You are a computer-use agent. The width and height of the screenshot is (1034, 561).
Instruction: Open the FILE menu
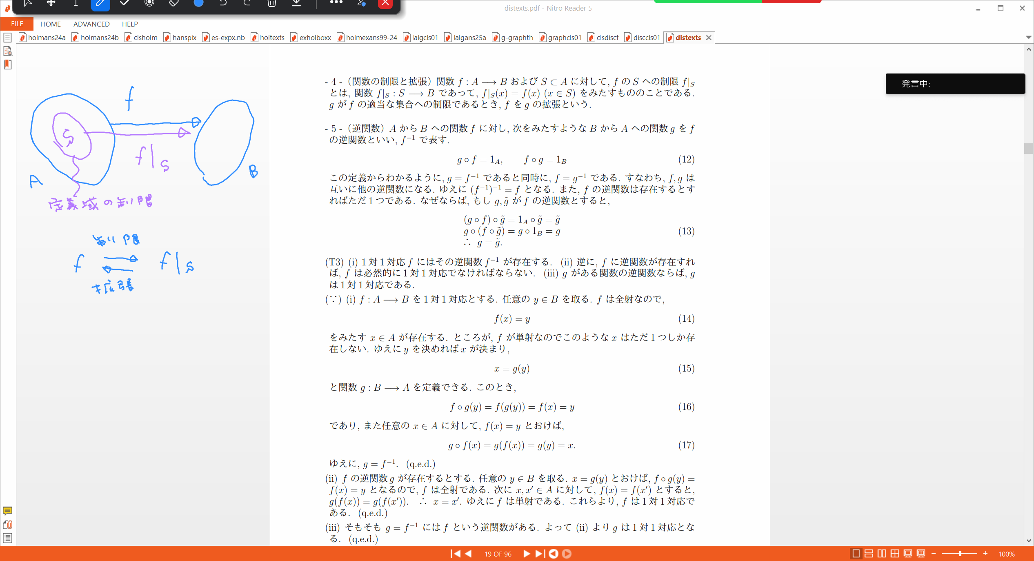coord(17,24)
